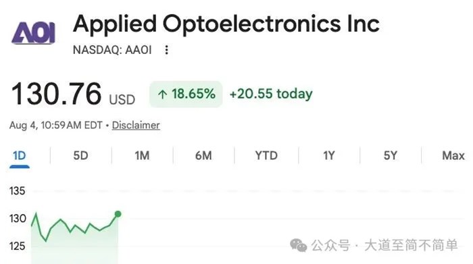Switch to the 5D chart tab

tap(80, 156)
